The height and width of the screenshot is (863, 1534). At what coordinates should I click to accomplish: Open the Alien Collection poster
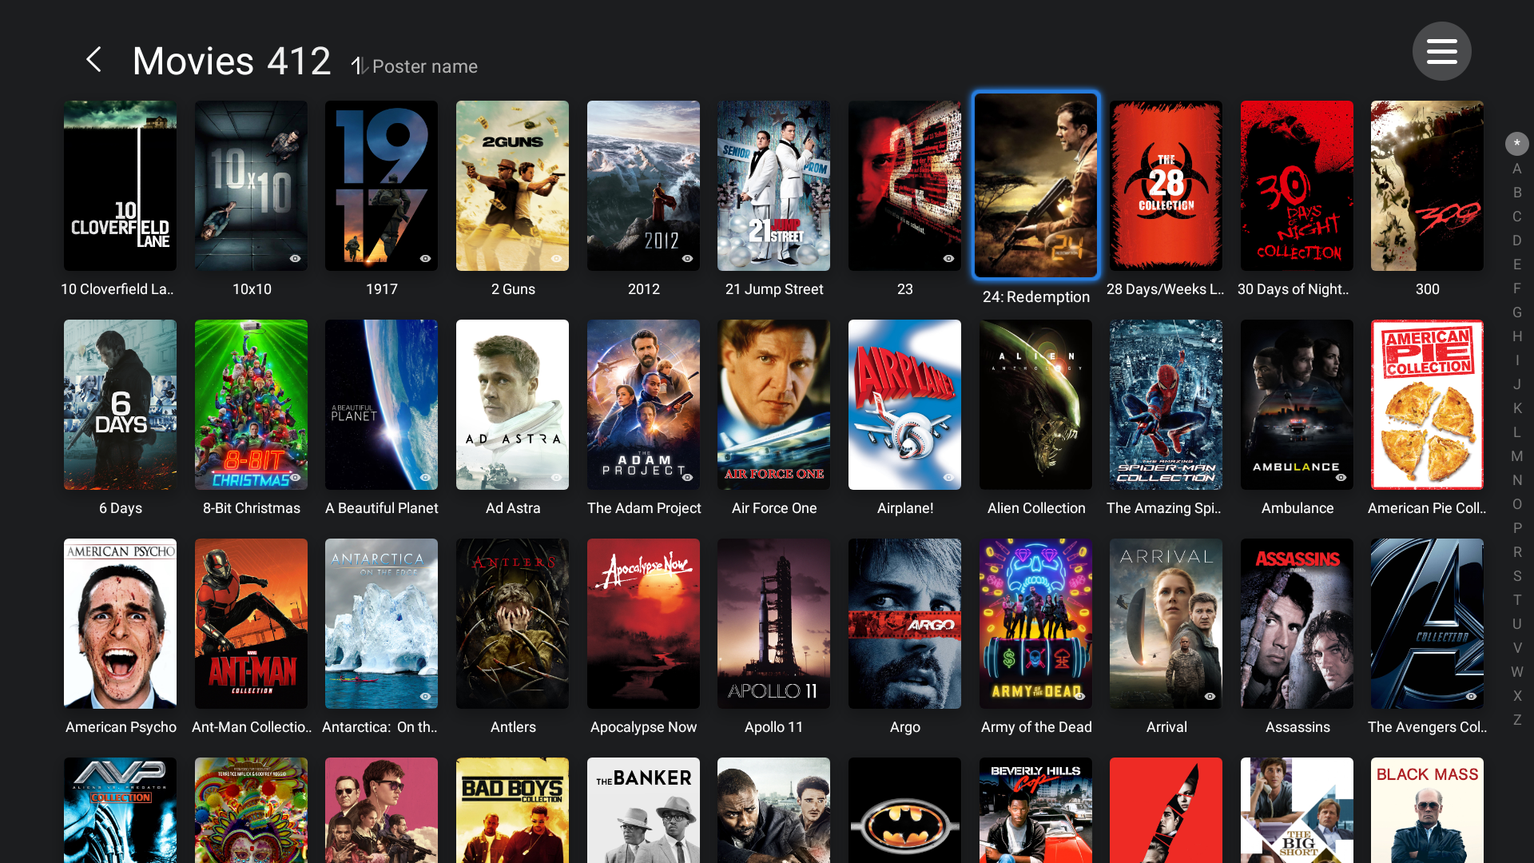(x=1035, y=404)
